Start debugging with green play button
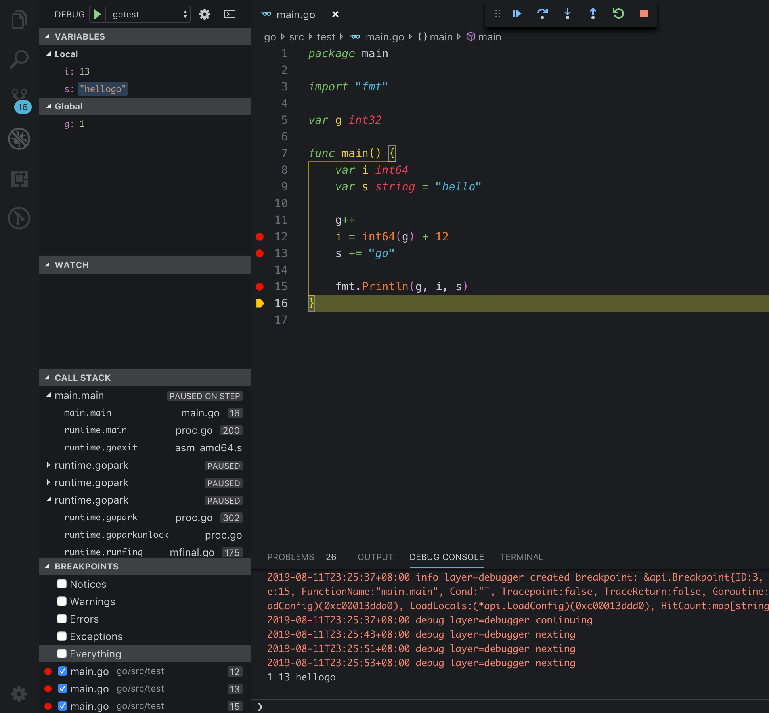 (x=98, y=14)
